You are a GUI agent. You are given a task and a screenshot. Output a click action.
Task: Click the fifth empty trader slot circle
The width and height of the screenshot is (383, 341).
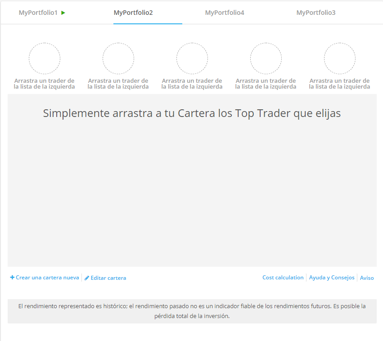339,58
